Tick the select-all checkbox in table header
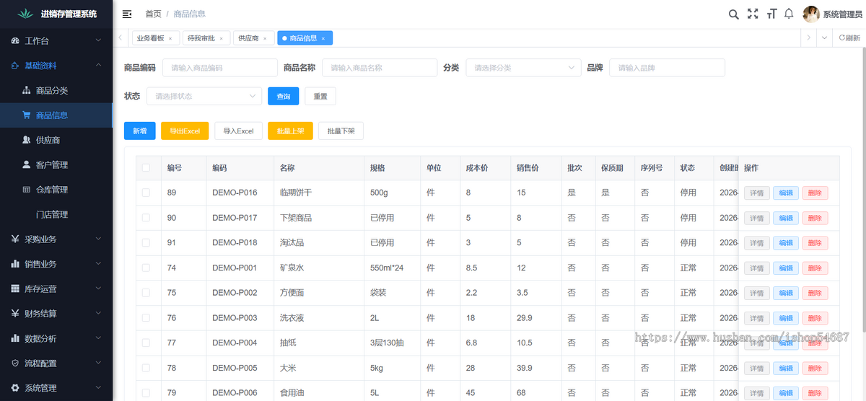The height and width of the screenshot is (401, 866). point(146,167)
